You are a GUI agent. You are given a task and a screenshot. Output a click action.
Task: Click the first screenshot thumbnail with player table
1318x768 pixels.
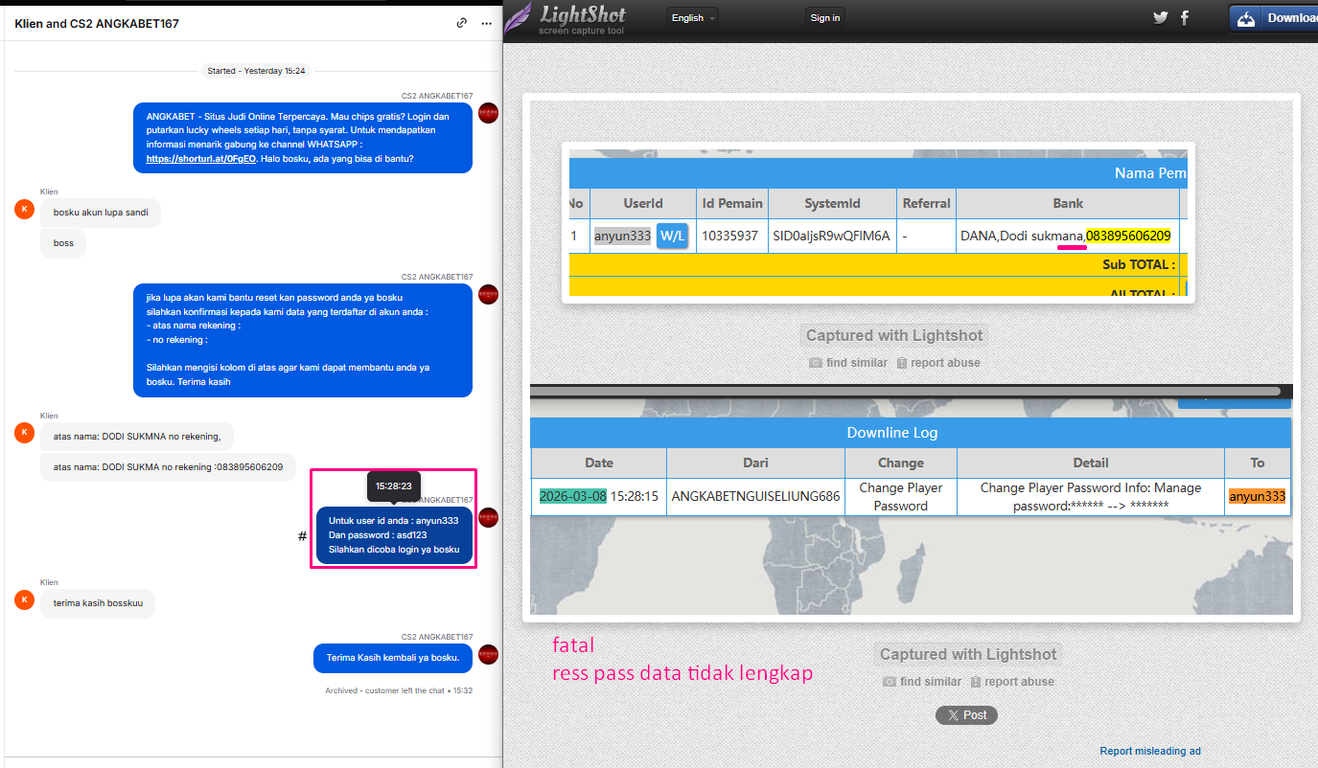point(878,222)
